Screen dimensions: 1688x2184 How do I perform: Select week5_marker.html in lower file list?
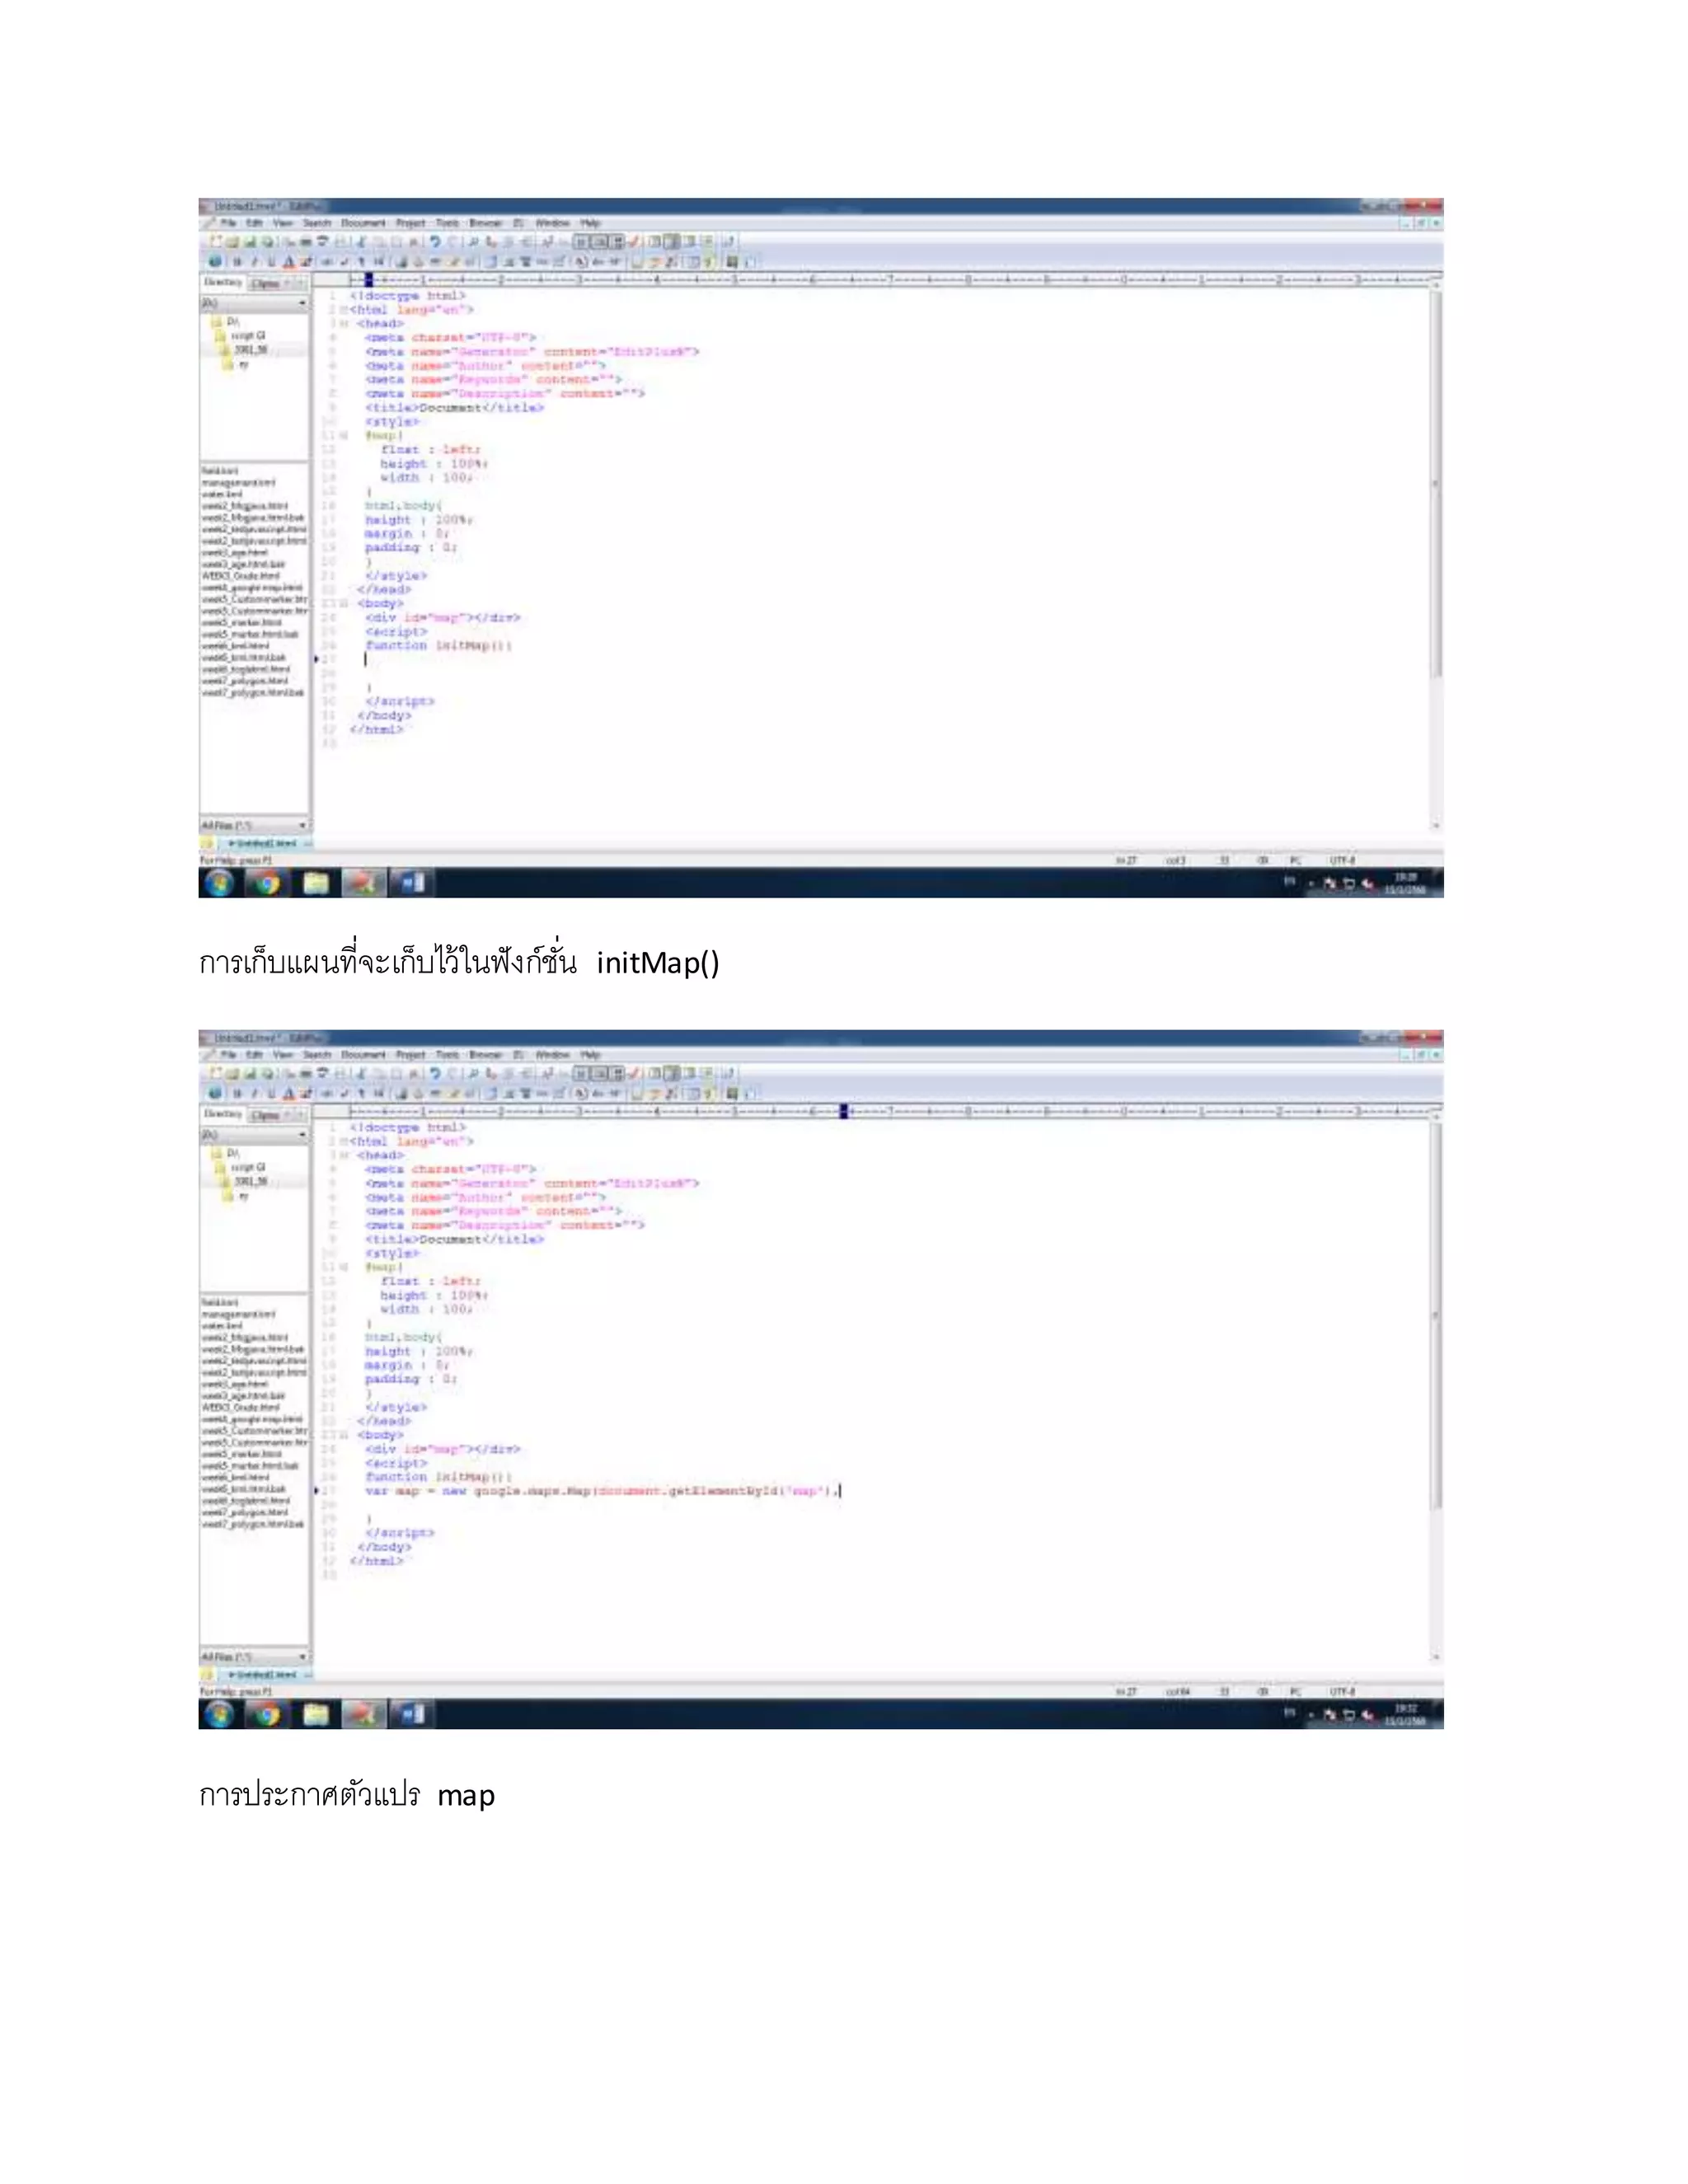tap(241, 1454)
